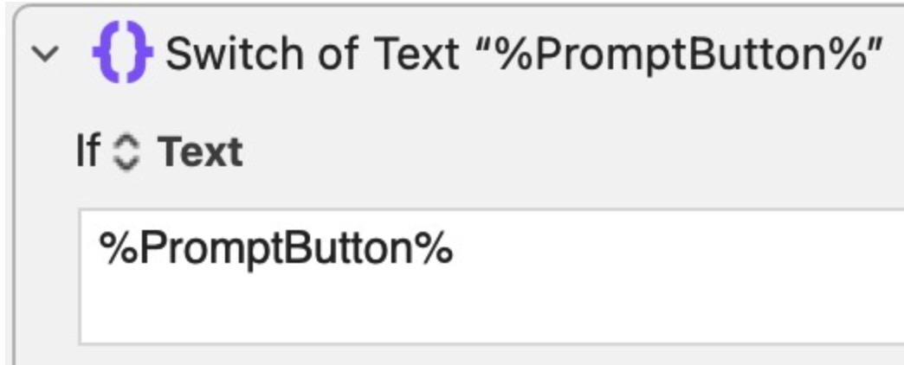Place cursor after %PromptButton% in the field

coord(455,247)
